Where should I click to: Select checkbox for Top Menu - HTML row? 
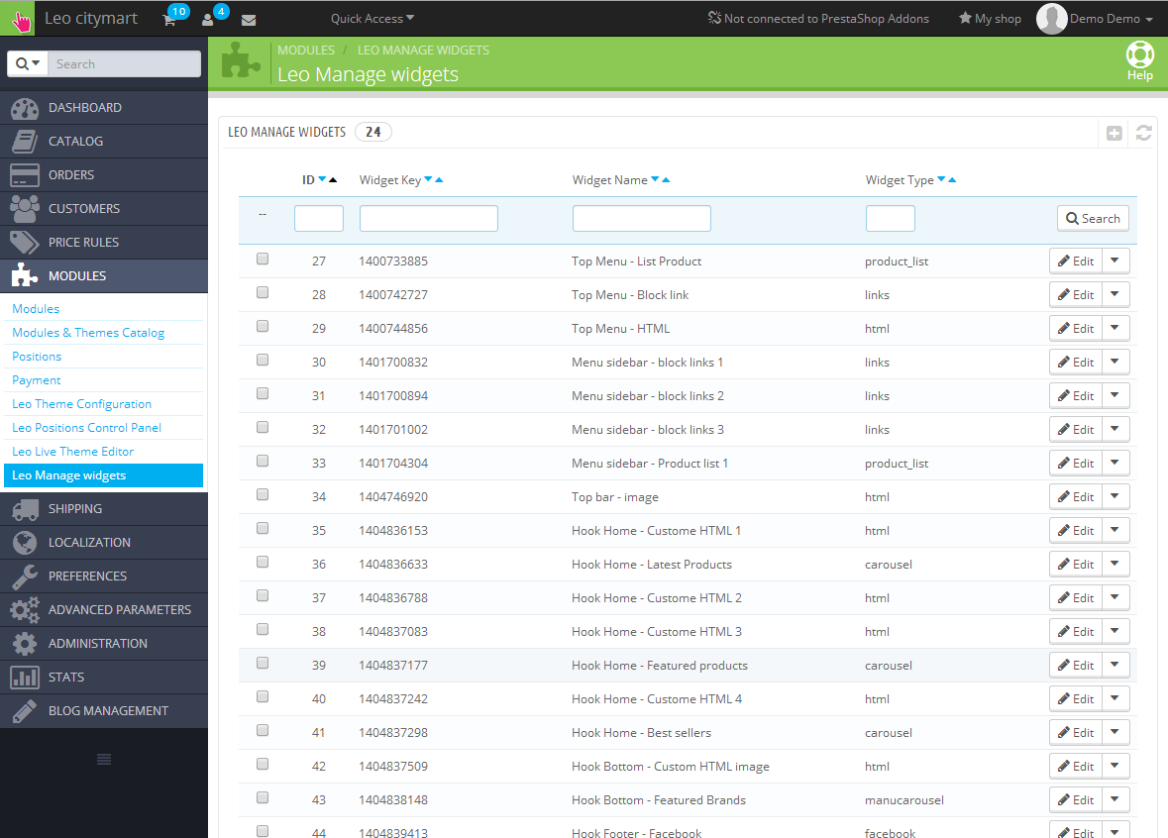(x=263, y=327)
